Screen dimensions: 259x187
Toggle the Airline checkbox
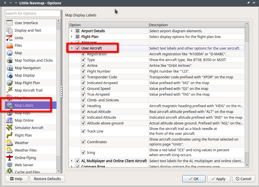[83, 65]
